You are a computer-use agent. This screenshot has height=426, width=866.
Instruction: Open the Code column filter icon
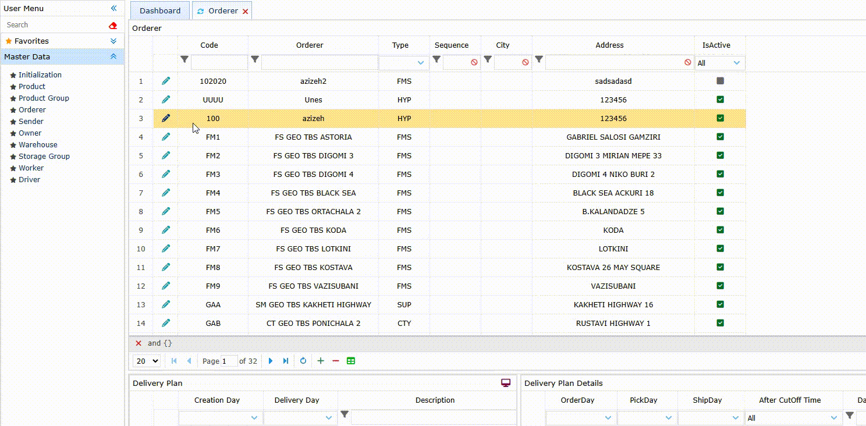pyautogui.click(x=184, y=59)
